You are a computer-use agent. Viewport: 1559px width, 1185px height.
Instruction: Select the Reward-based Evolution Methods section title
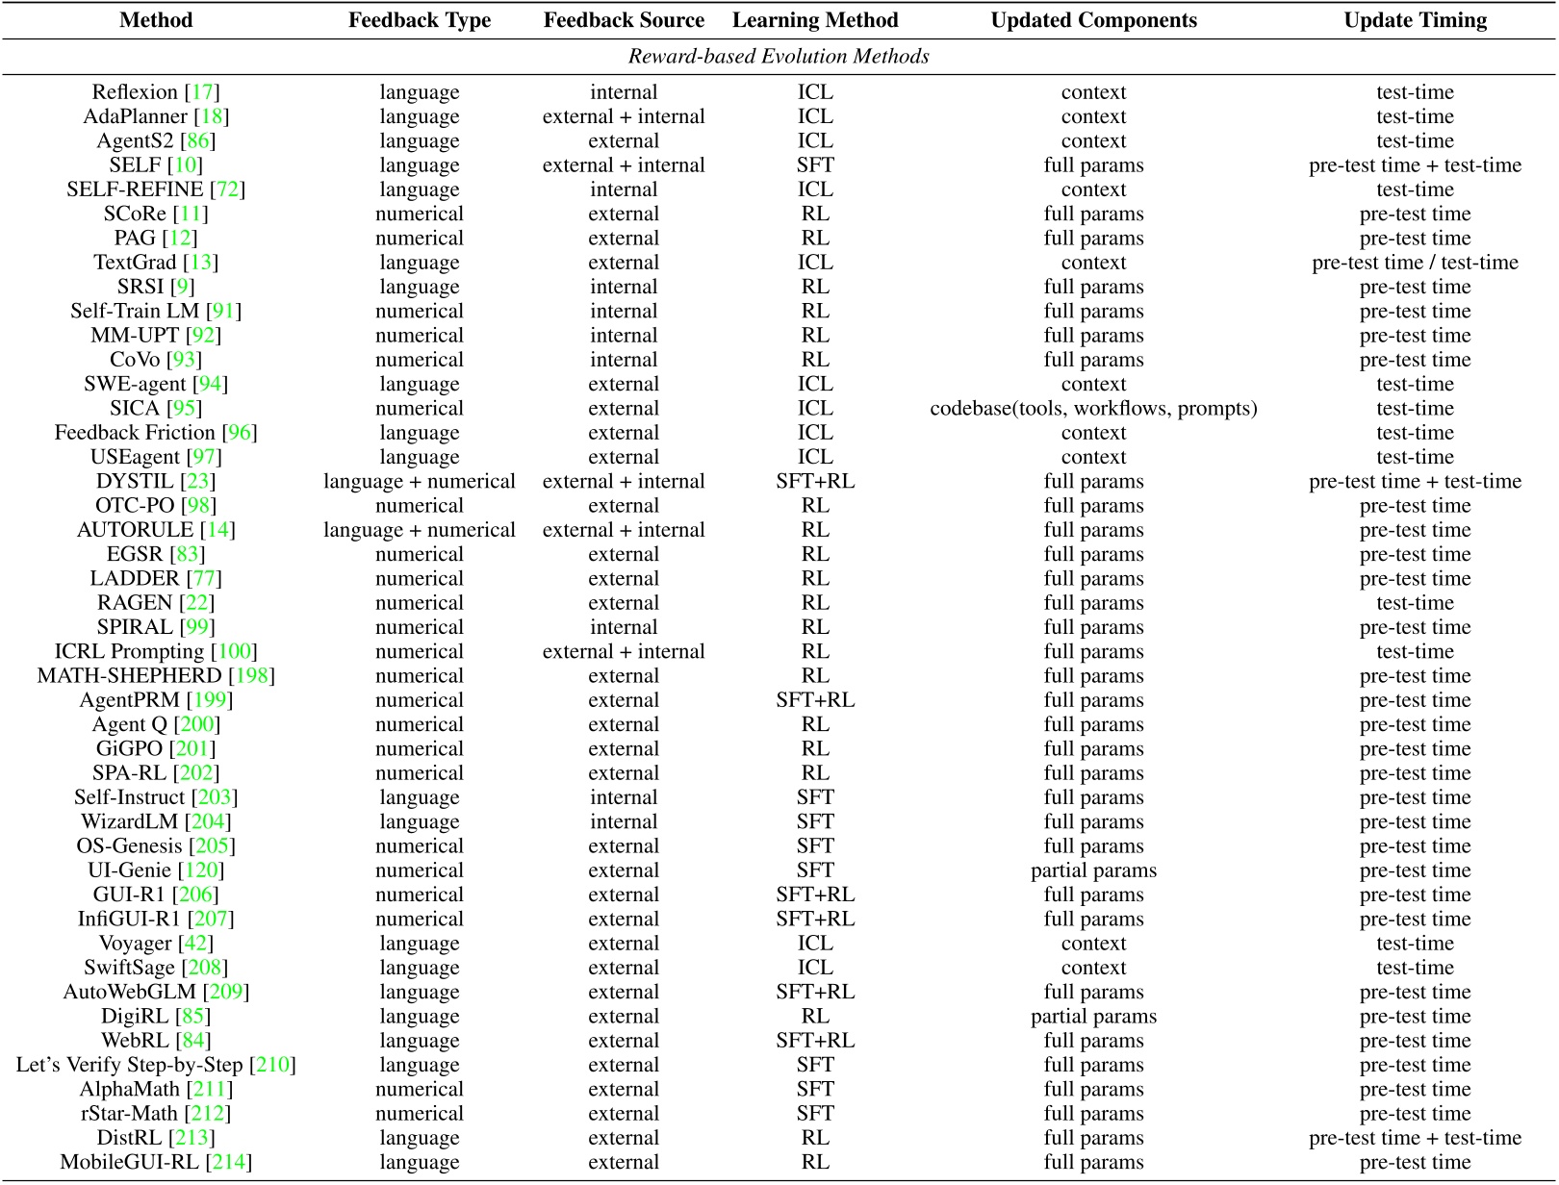pos(779,57)
